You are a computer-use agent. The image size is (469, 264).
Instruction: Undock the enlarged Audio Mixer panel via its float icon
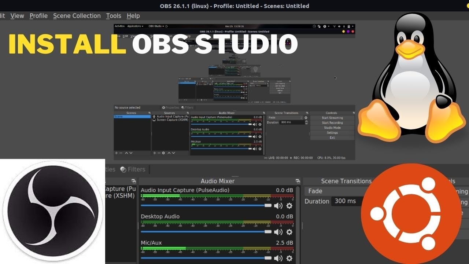click(x=298, y=181)
